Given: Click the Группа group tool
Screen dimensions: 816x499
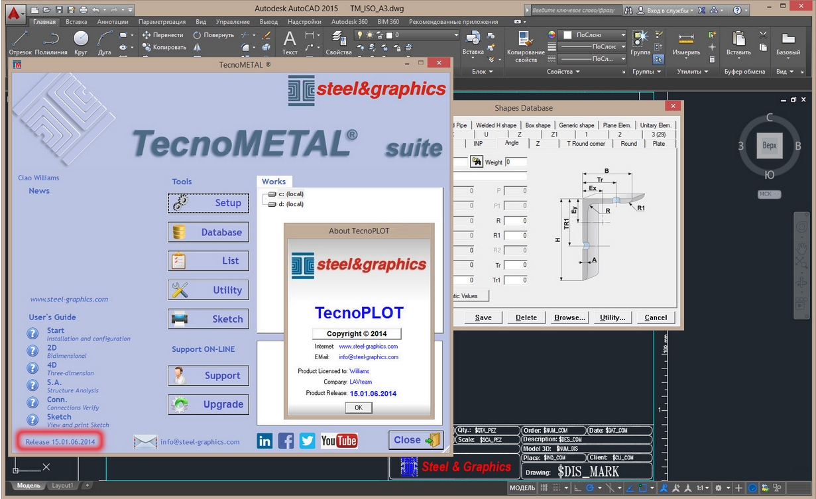Looking at the screenshot, I should pos(640,42).
